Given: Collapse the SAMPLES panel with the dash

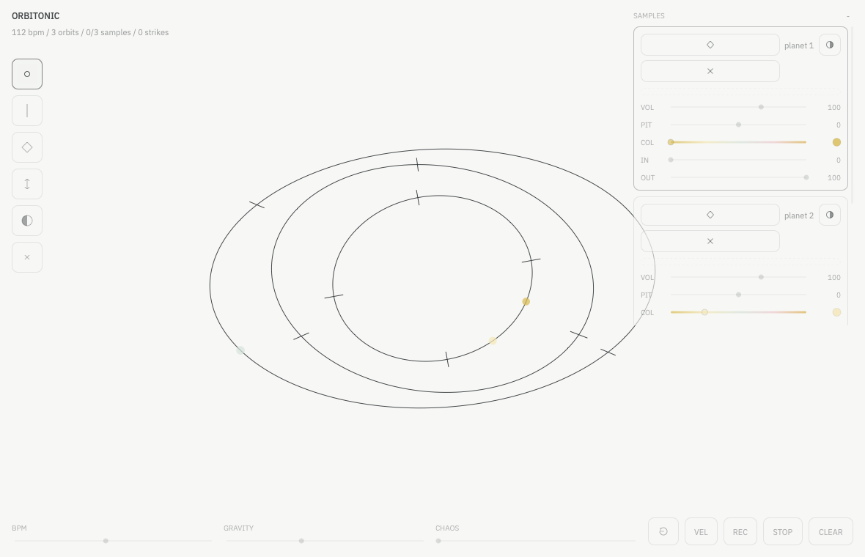Looking at the screenshot, I should pyautogui.click(x=848, y=16).
